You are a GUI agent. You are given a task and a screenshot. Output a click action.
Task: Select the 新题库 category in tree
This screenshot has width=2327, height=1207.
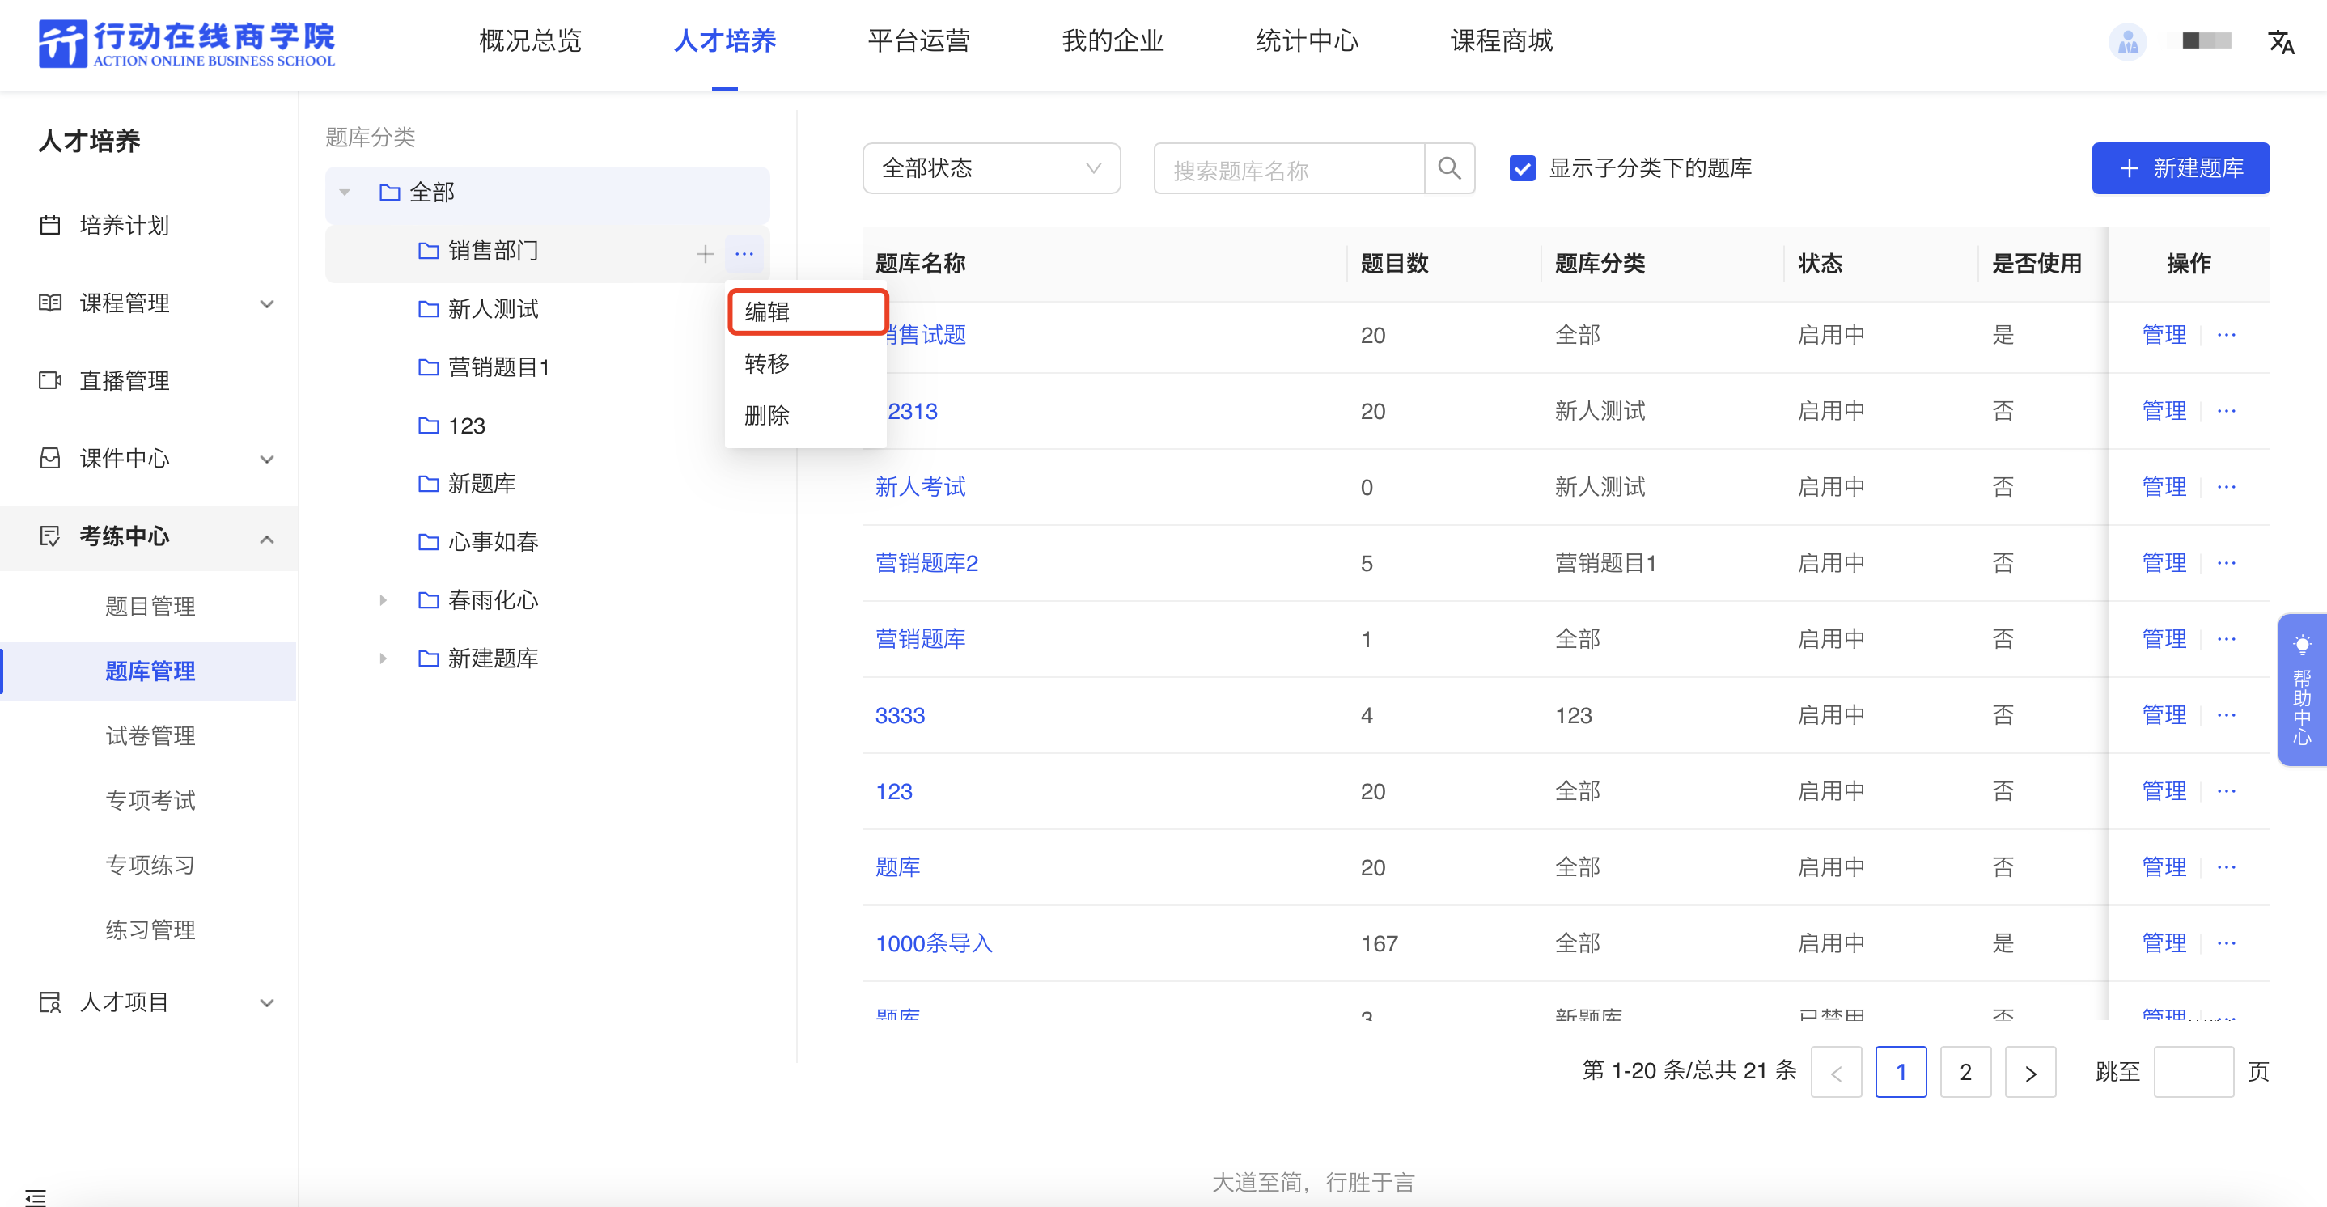pos(481,483)
